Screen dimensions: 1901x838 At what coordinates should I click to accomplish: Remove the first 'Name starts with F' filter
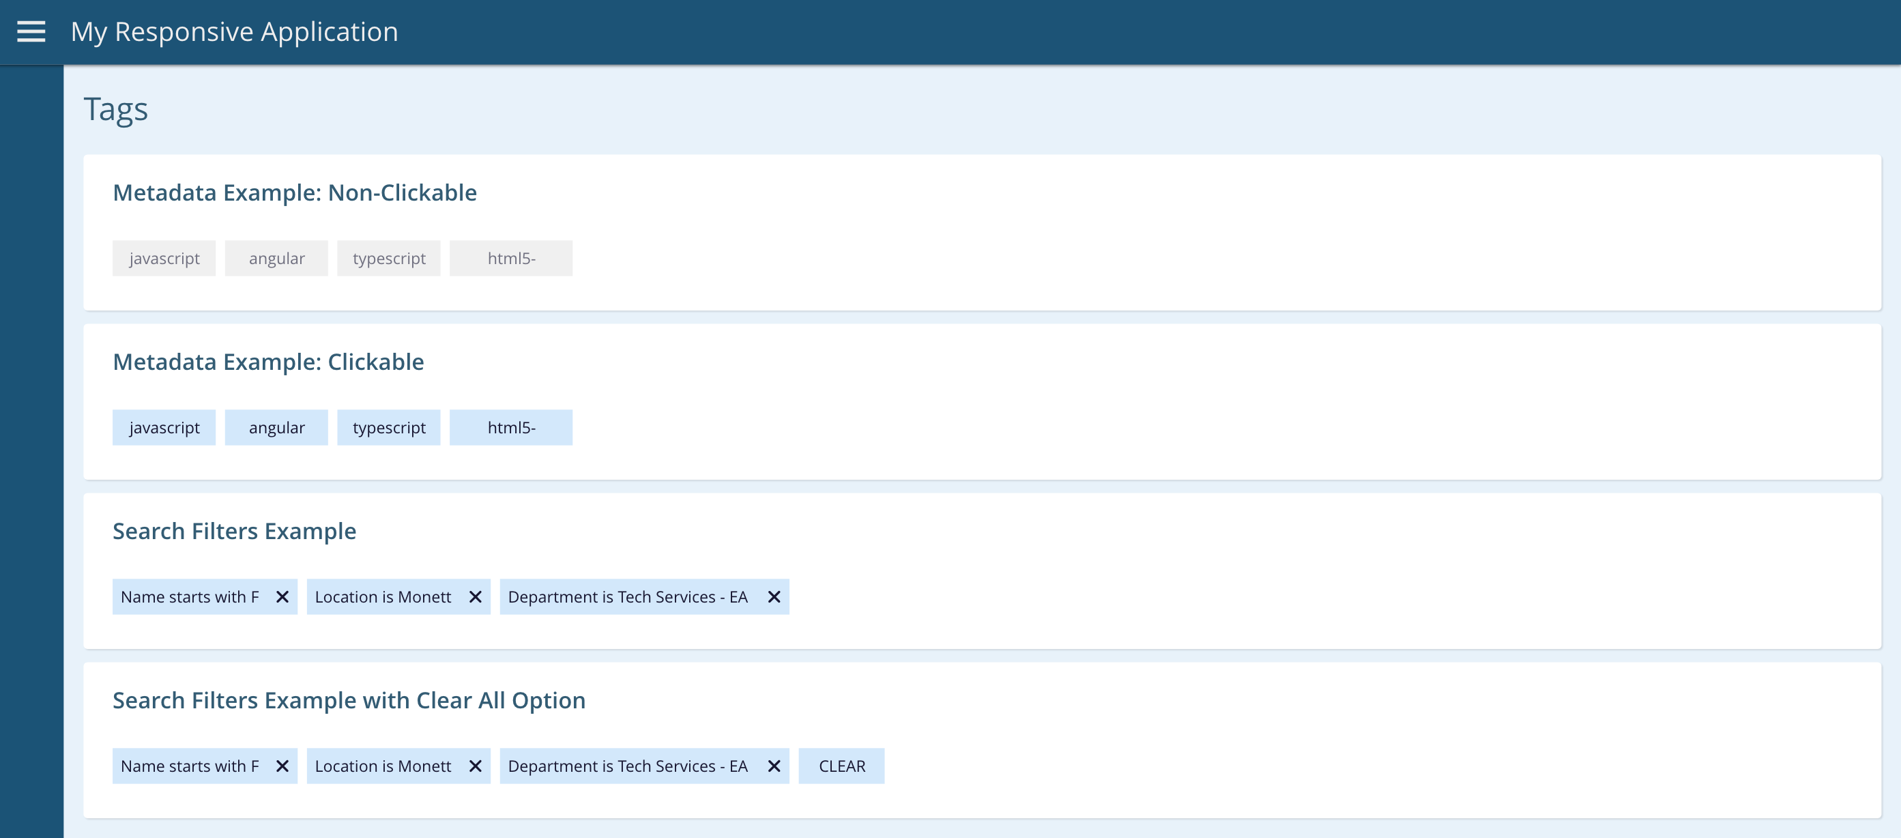click(282, 596)
